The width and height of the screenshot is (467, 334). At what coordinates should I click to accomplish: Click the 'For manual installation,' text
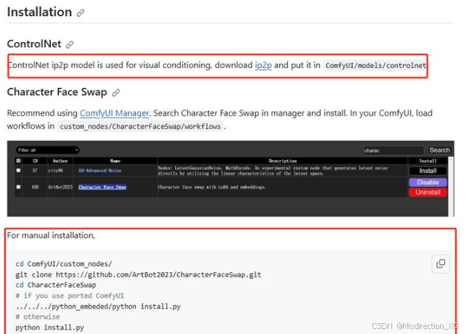(51, 235)
